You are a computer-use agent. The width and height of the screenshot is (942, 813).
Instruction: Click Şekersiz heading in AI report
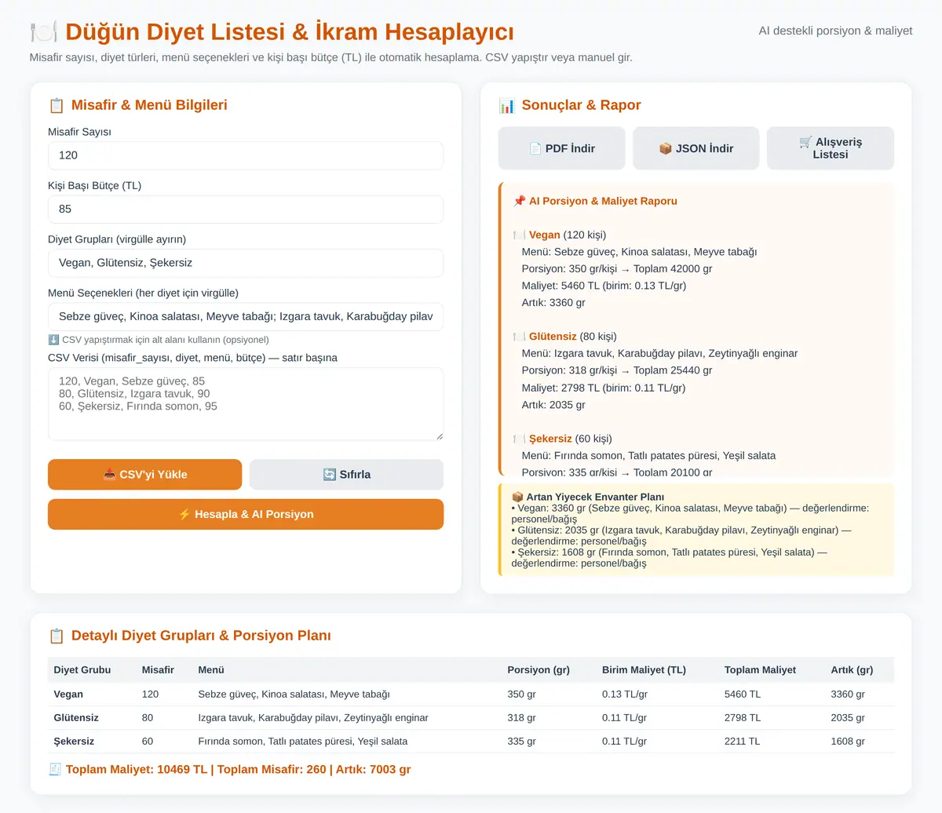tap(550, 438)
